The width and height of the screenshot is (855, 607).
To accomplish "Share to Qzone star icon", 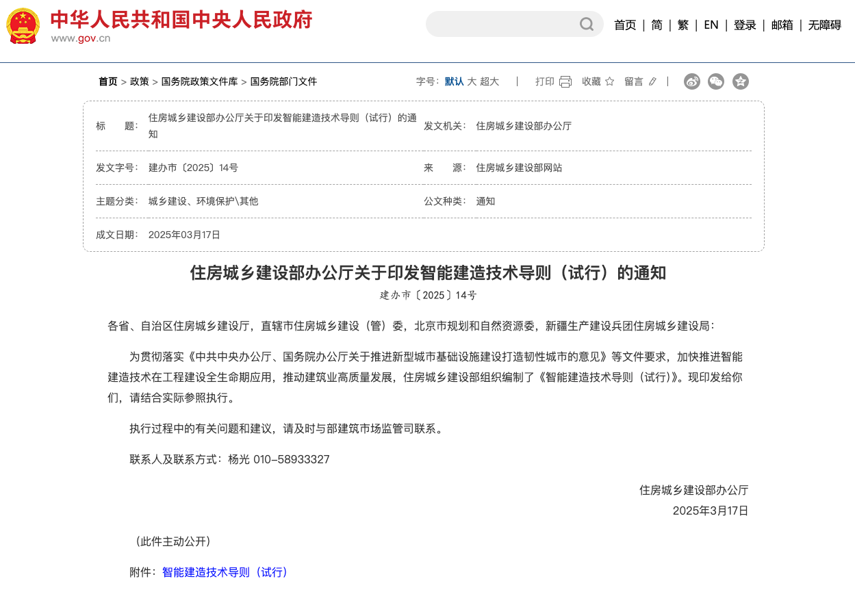I will point(740,81).
